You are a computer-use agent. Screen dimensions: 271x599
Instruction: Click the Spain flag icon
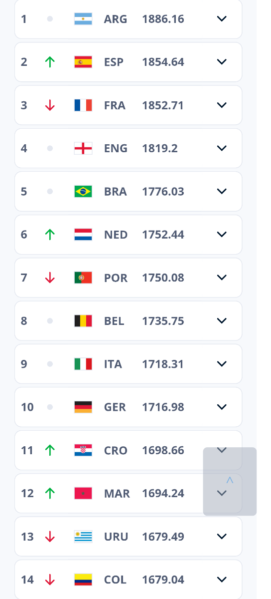point(83,62)
